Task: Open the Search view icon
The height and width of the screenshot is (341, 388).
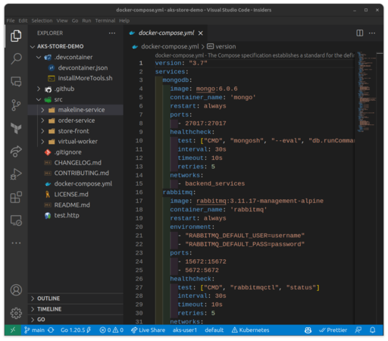Action: (16, 58)
